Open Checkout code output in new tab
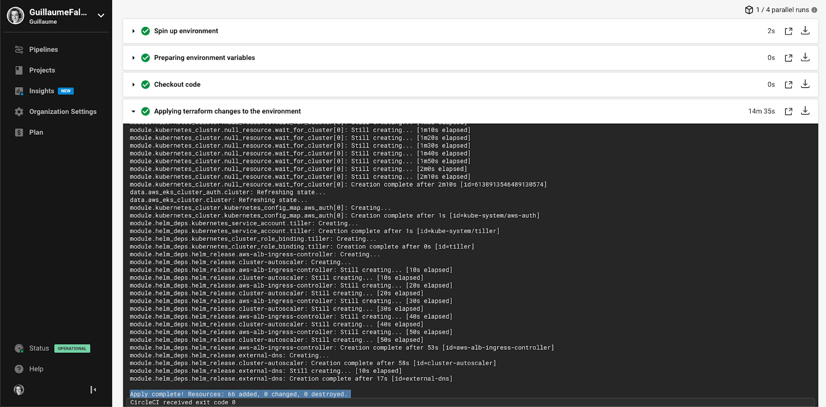The width and height of the screenshot is (826, 407). coord(788,85)
